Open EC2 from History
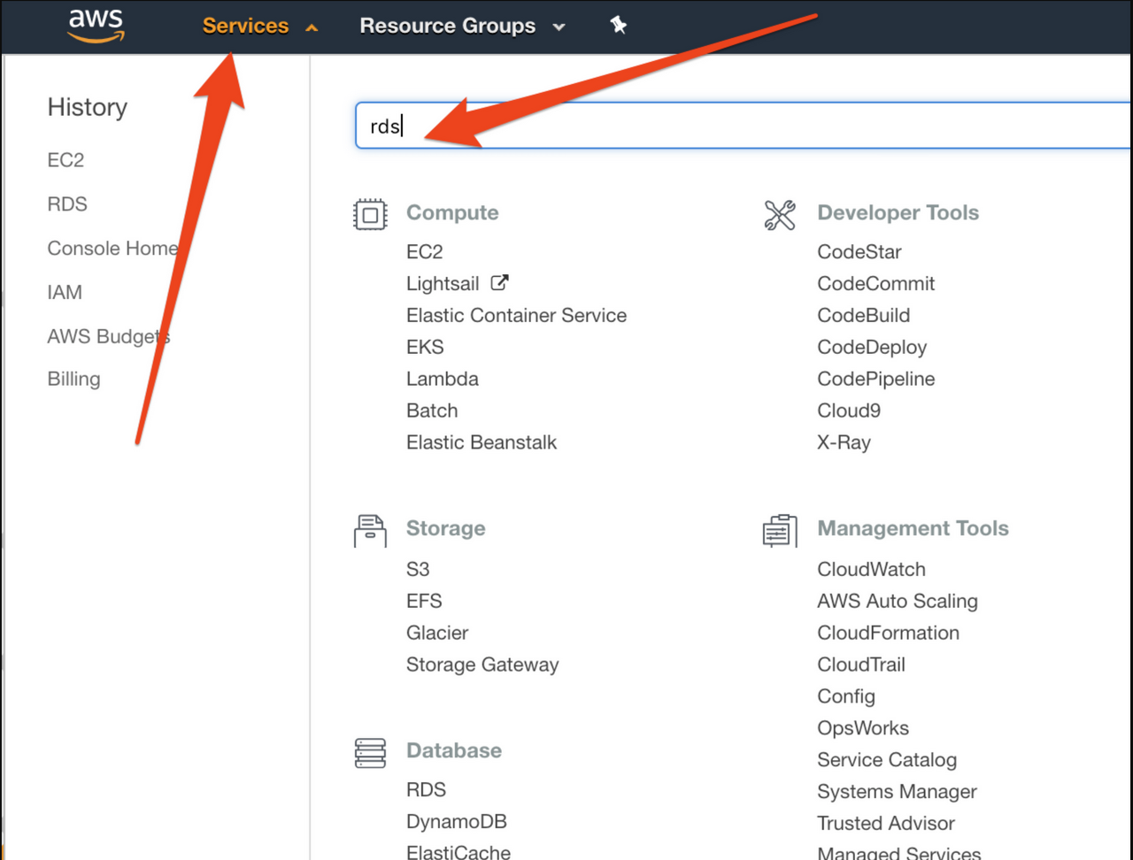The height and width of the screenshot is (860, 1133). [x=66, y=160]
